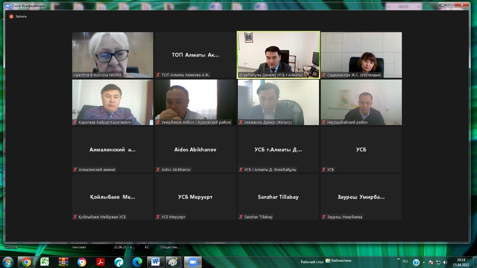Click muted mic icon for Наурызбайский район
Screen dimensions: 477x268
pyautogui.click(x=324, y=122)
